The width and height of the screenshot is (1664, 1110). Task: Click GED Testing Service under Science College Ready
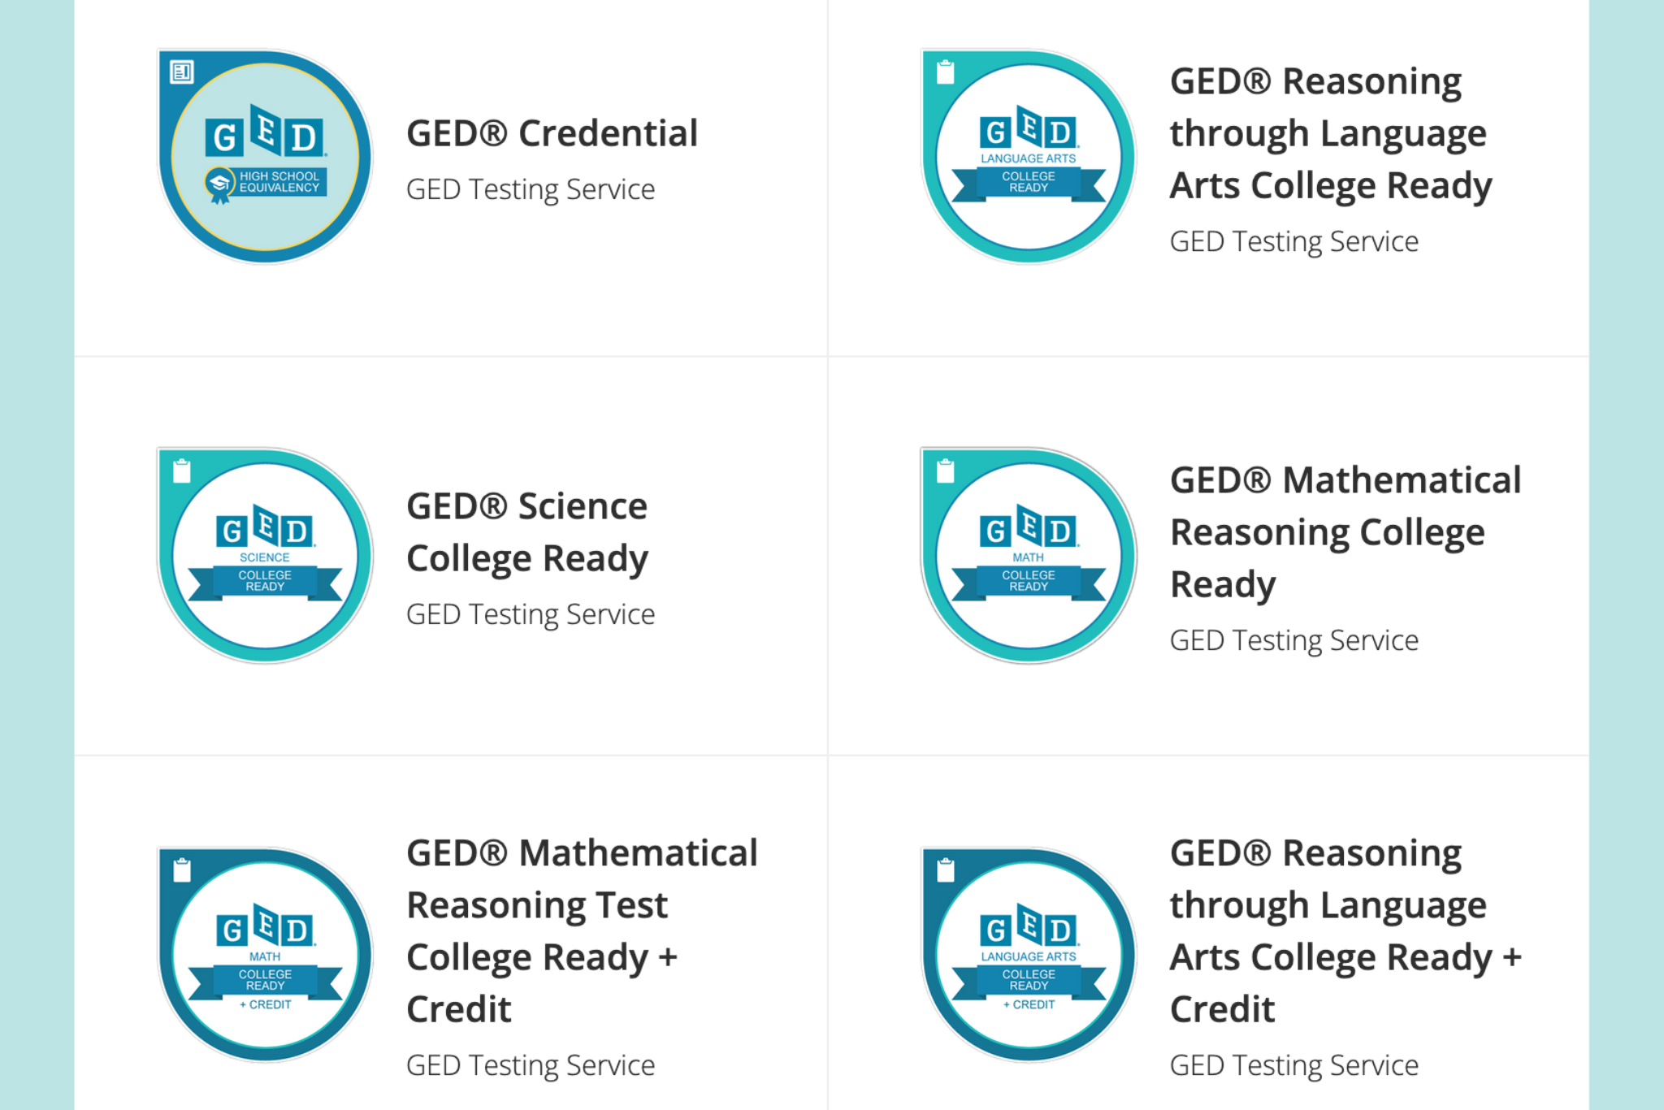point(531,614)
